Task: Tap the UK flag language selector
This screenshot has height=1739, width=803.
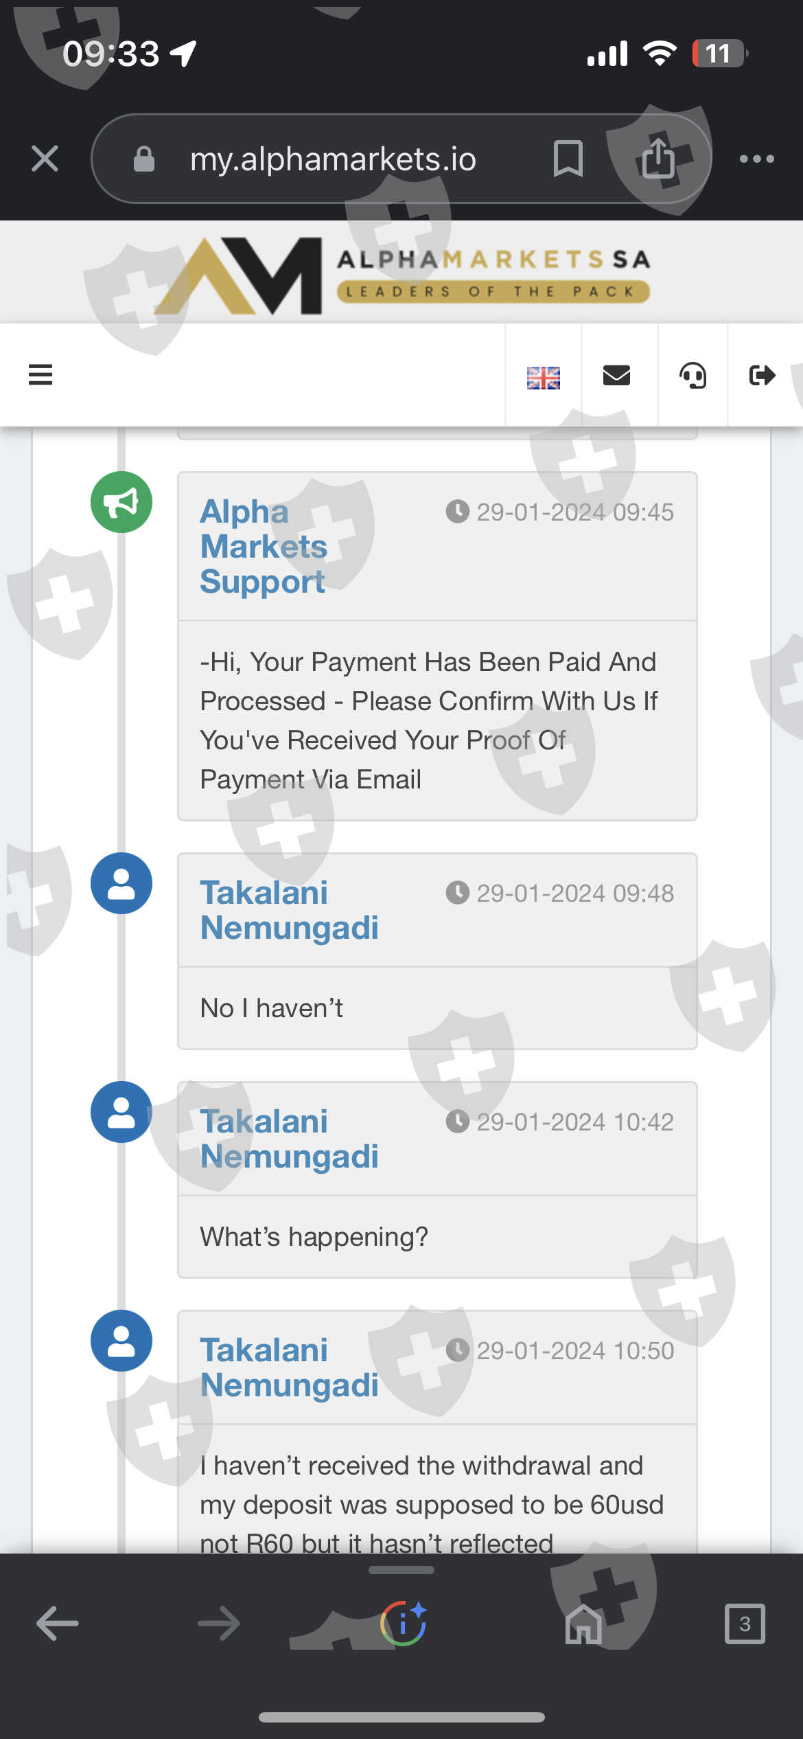Action: tap(543, 376)
